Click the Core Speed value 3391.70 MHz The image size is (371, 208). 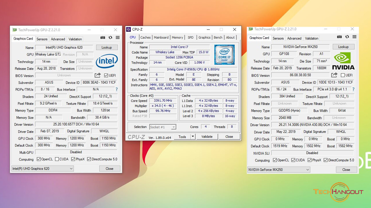[x=162, y=101]
